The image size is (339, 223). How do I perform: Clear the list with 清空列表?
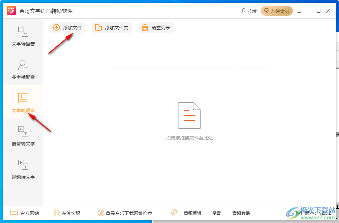pyautogui.click(x=156, y=27)
